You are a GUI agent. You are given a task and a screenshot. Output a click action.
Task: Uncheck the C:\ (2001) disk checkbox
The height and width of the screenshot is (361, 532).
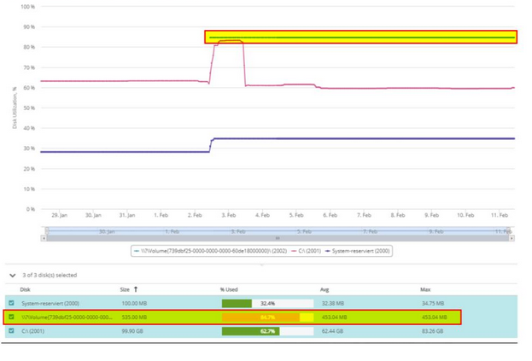coord(12,330)
